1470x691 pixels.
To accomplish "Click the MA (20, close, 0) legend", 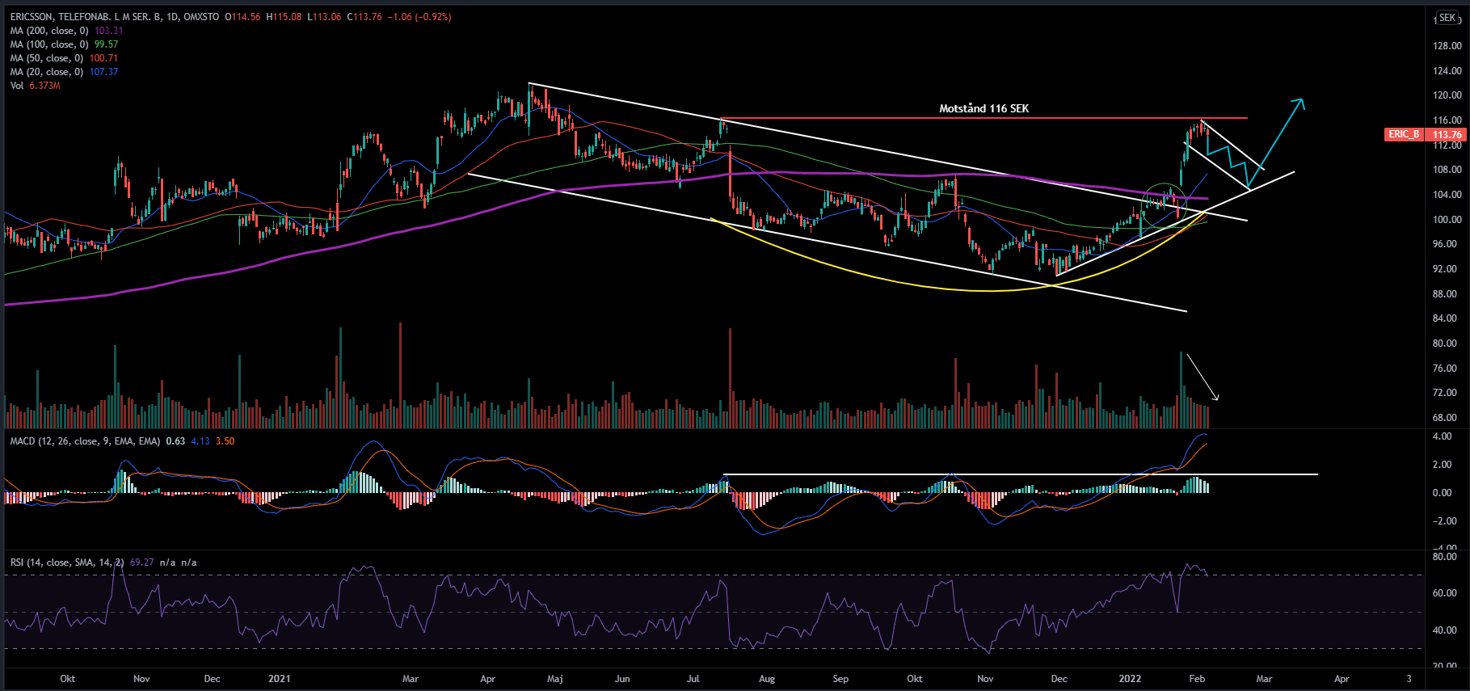I will click(x=47, y=72).
